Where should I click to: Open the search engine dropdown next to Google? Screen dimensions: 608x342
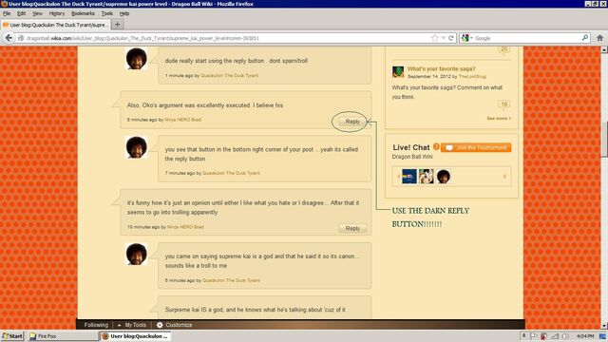pyautogui.click(x=467, y=38)
